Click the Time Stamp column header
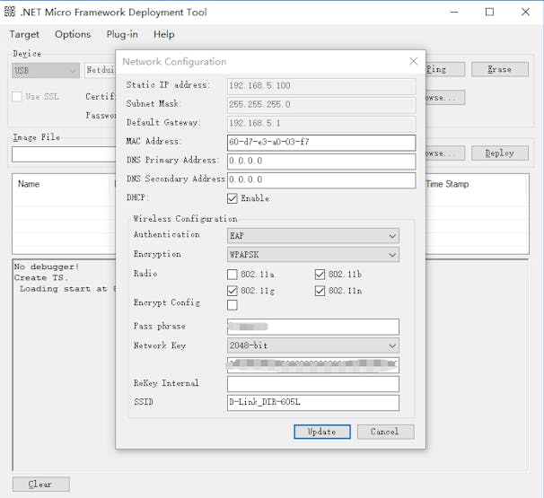 447,184
